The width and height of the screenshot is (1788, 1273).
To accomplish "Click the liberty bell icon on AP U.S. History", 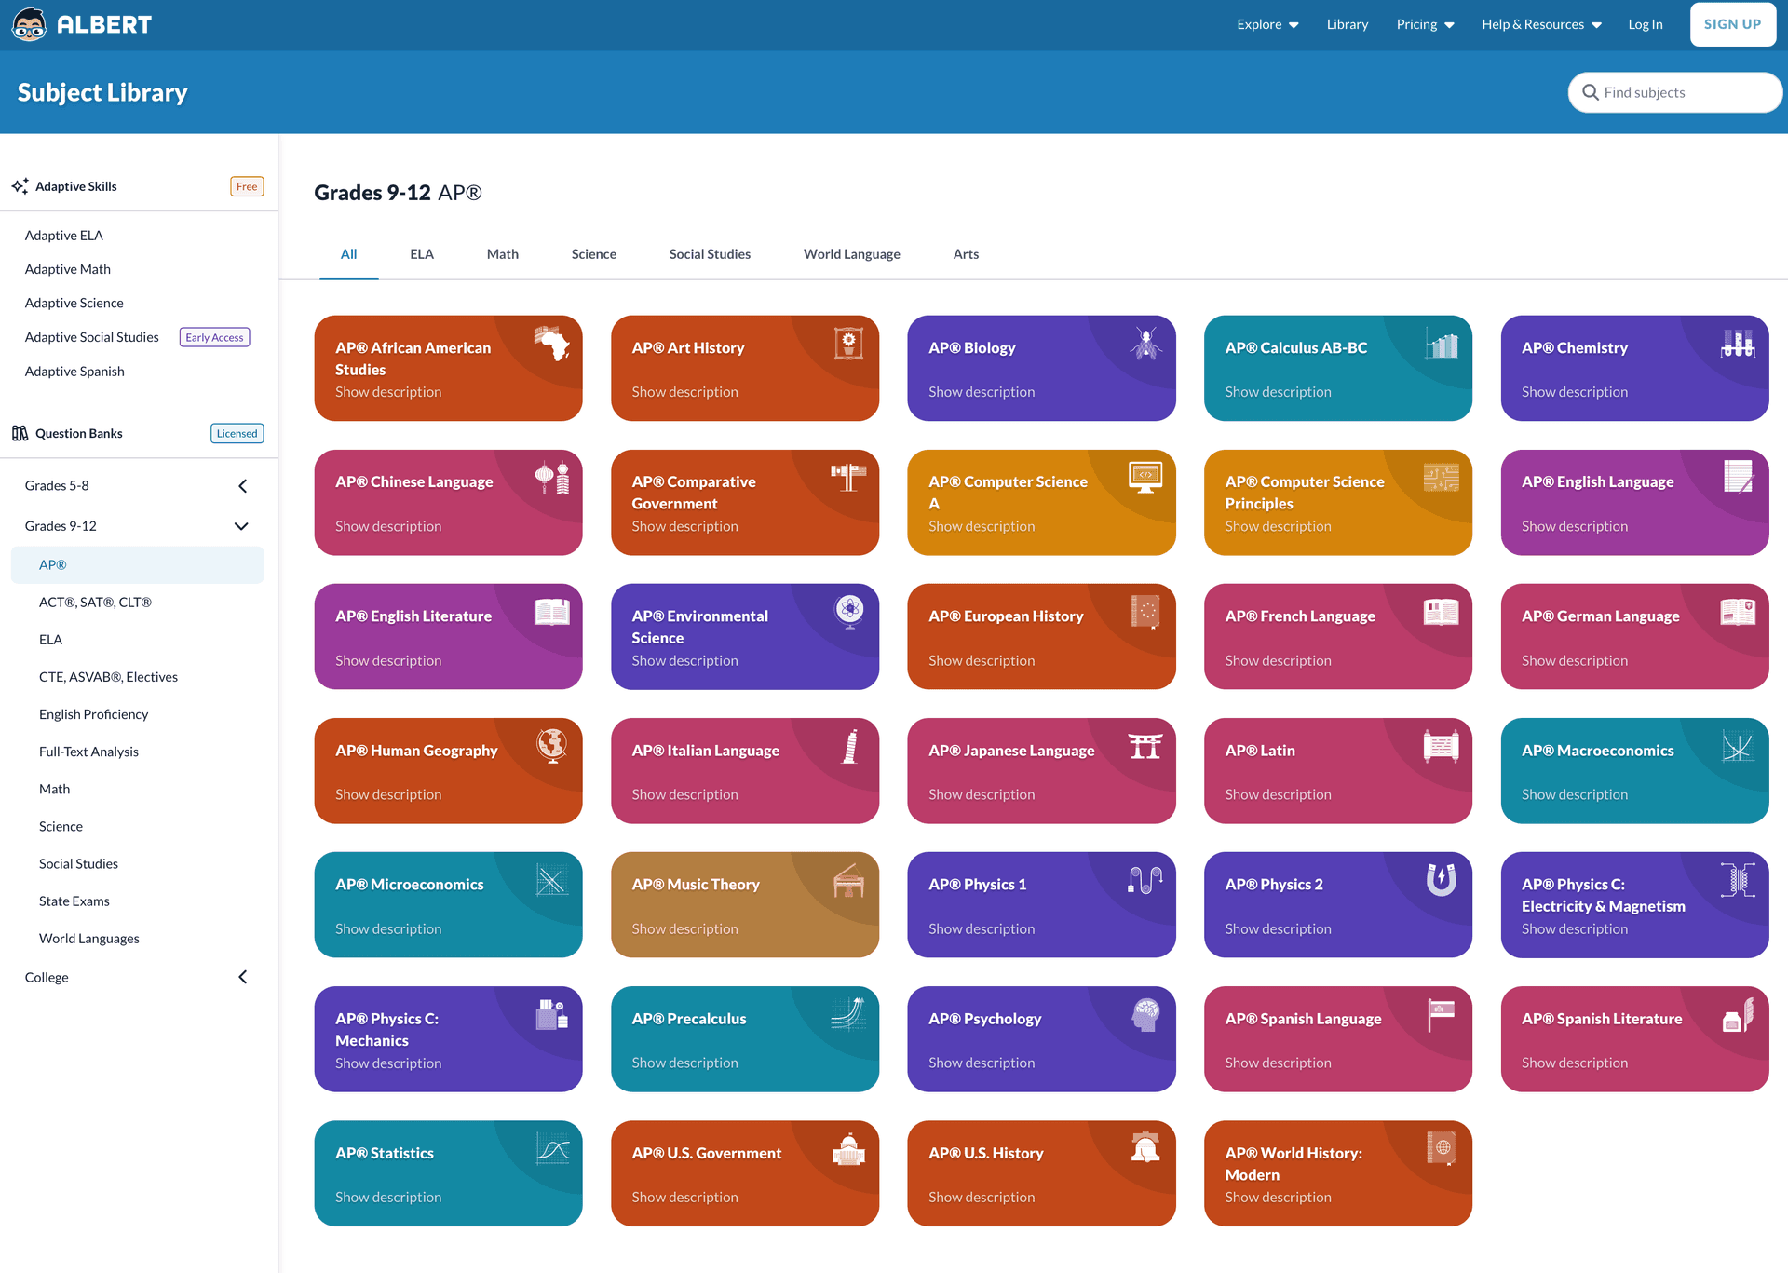I will 1145,1148.
